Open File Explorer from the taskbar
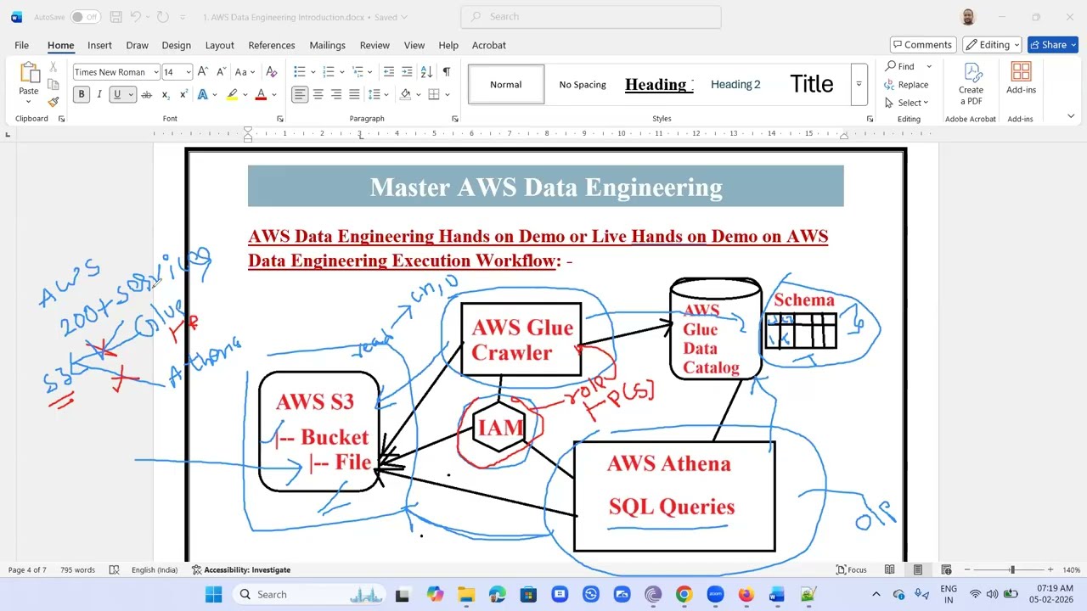This screenshot has height=611, width=1087. (x=466, y=594)
